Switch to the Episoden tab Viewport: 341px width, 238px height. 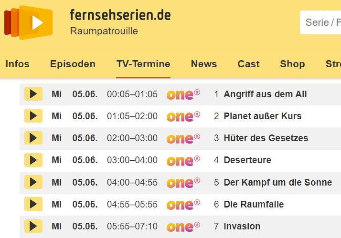(x=73, y=64)
